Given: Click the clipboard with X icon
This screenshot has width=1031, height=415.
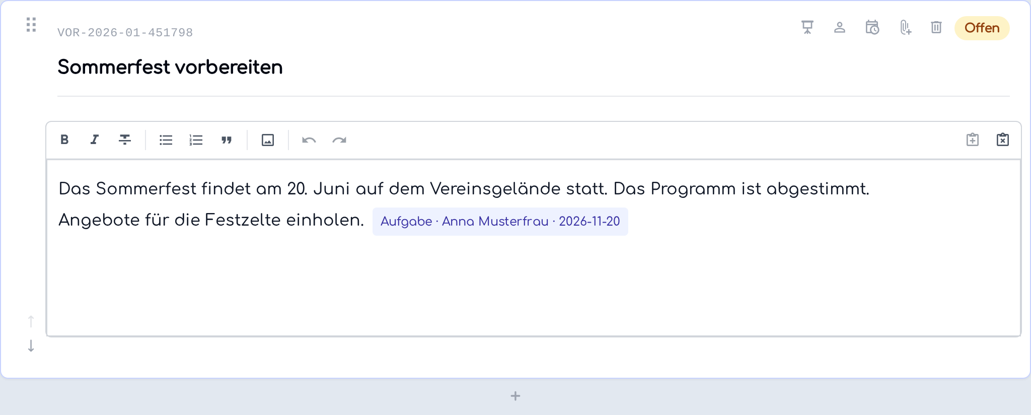Looking at the screenshot, I should 1003,140.
